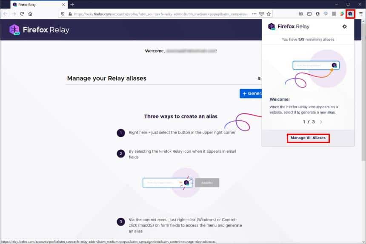Close the Firefox Relay tab
366x244 pixels.
(63, 5)
